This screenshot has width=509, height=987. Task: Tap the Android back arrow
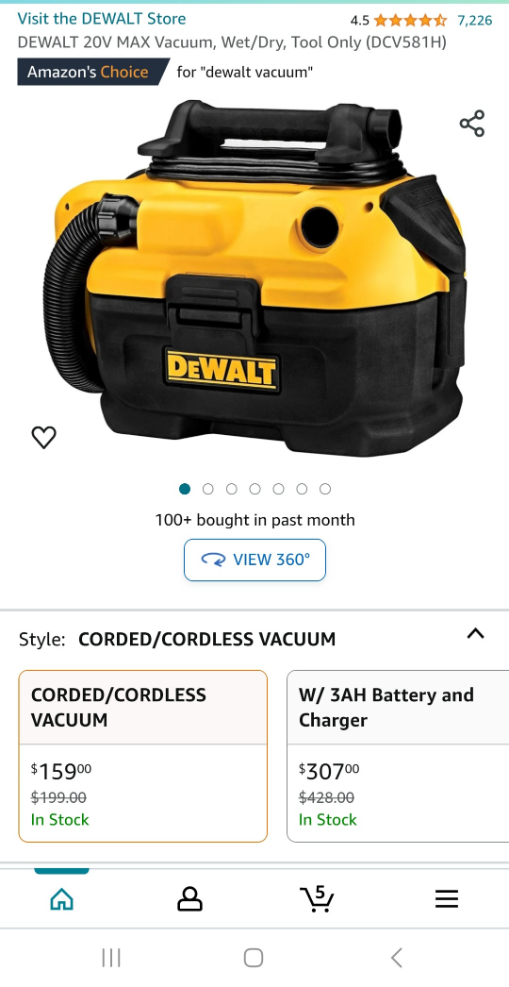click(397, 958)
